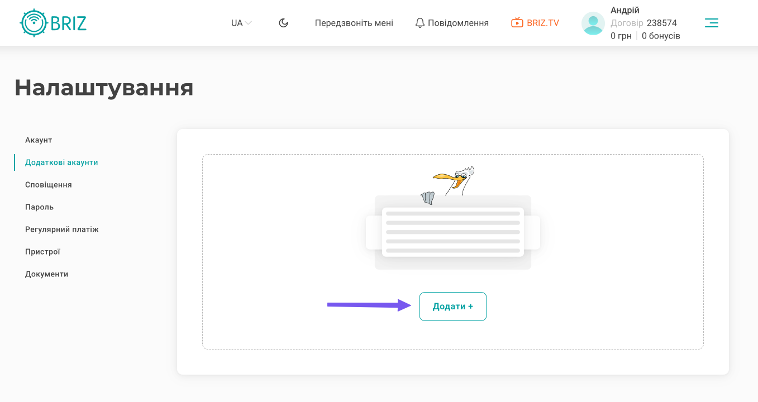The width and height of the screenshot is (758, 402).
Task: Select the 'Додаткові акаунти' sidebar item
Action: 61,162
